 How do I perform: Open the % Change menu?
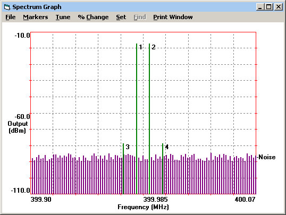(x=93, y=17)
